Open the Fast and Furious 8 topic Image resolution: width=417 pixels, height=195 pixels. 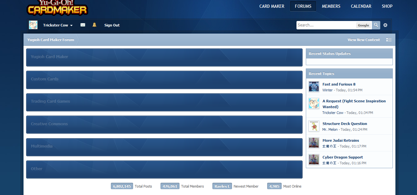tap(339, 84)
